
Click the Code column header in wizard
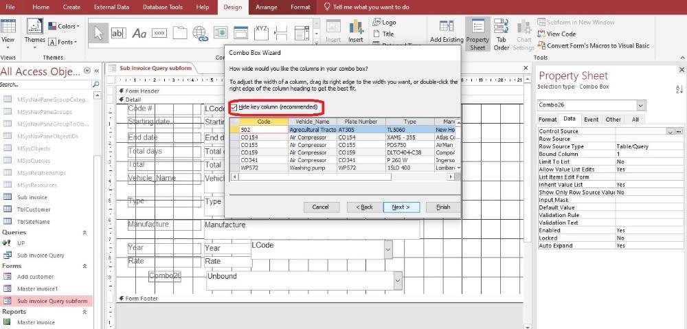pyautogui.click(x=264, y=122)
